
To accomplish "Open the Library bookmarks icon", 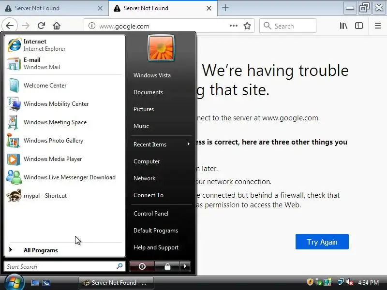I will (343, 26).
